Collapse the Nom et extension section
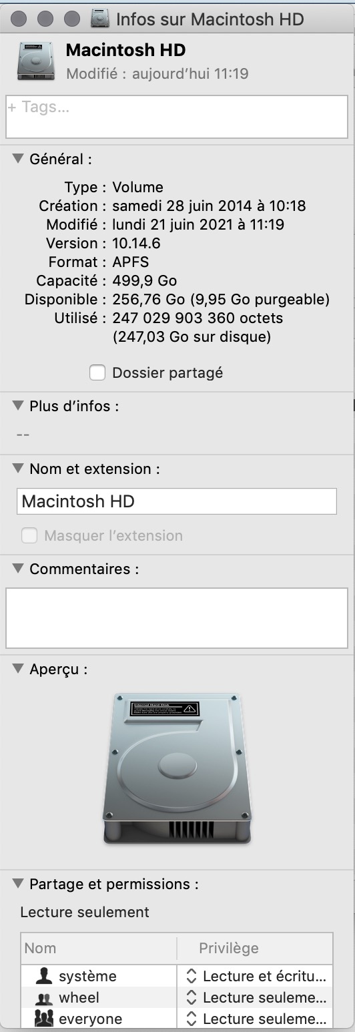355x1032 pixels. click(x=18, y=469)
